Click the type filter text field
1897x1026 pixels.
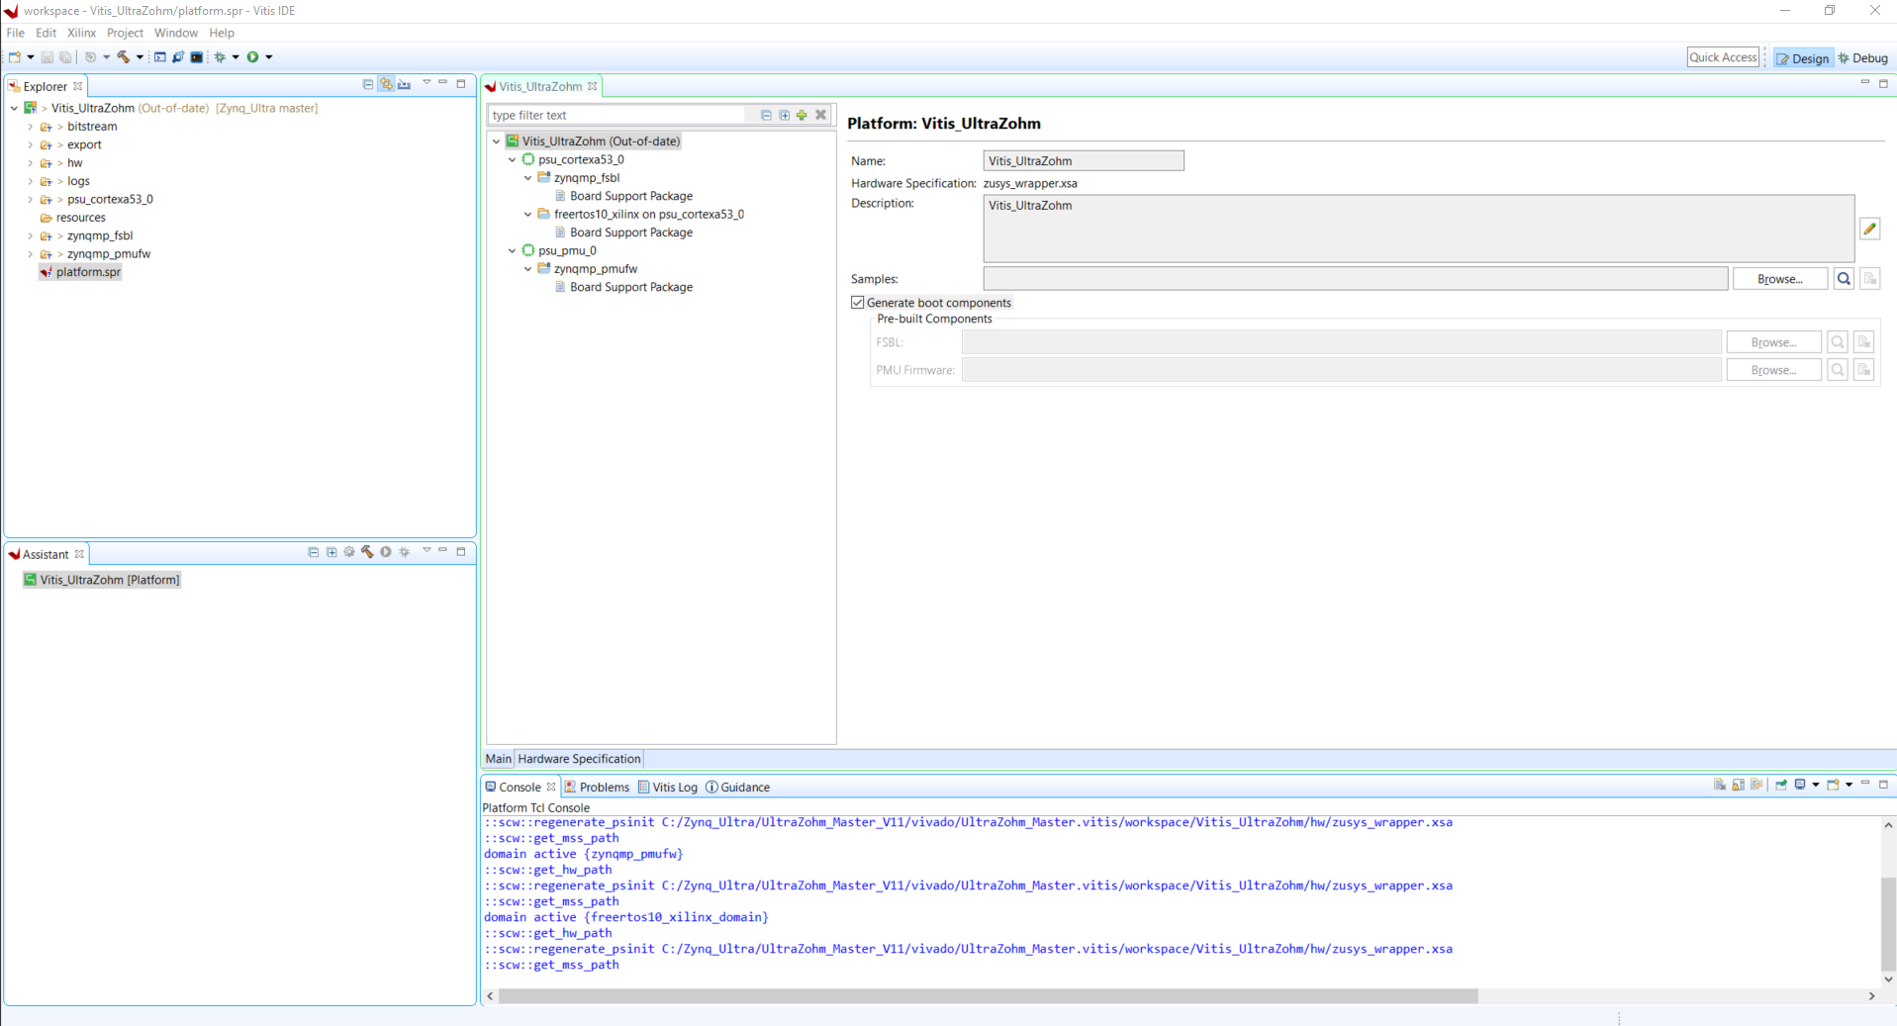[616, 115]
